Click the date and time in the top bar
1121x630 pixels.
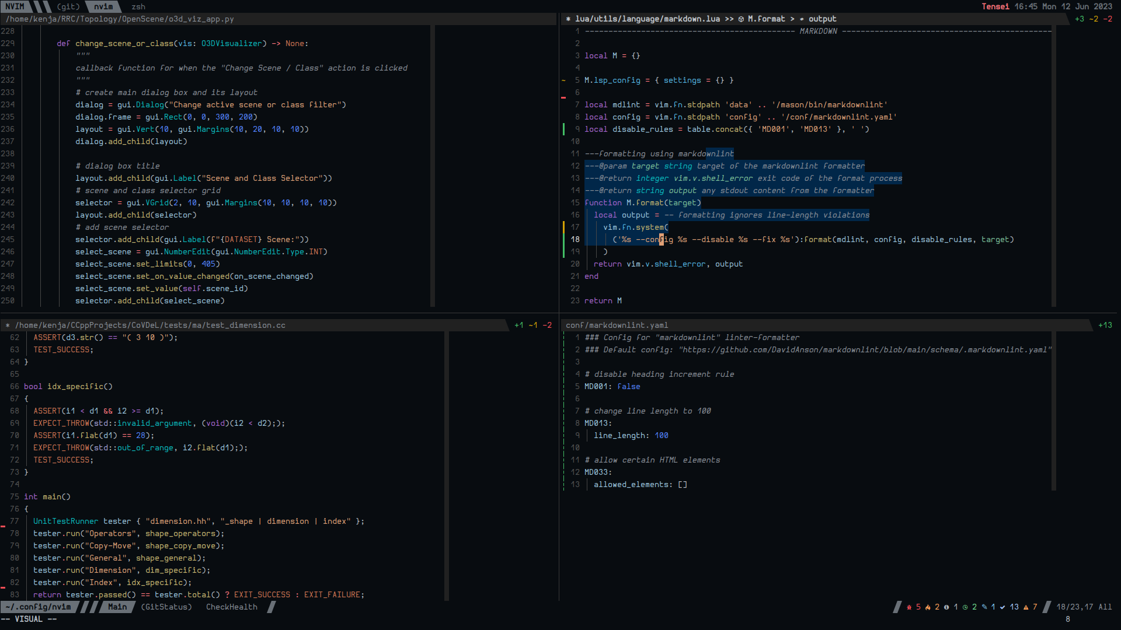point(1063,6)
